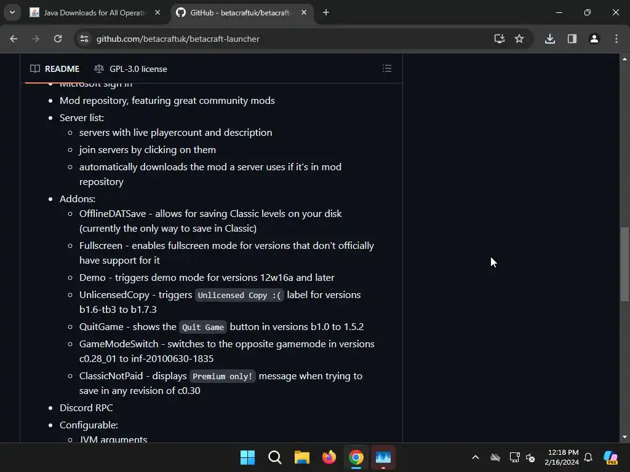Click 'join servers by clicking on them' text
Image resolution: width=630 pixels, height=472 pixels.
148,150
